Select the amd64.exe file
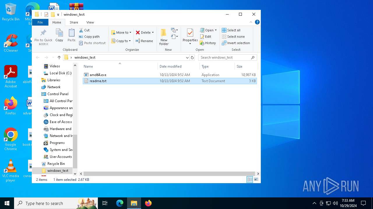This screenshot has height=209, width=373. [x=170, y=75]
